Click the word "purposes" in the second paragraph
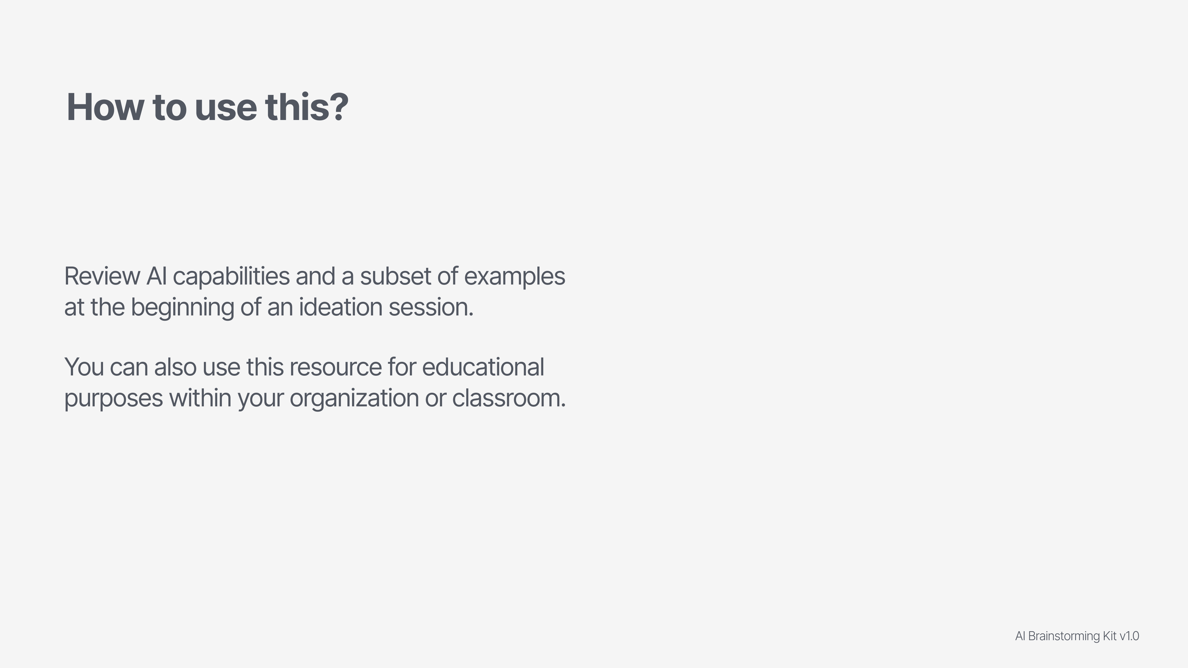The width and height of the screenshot is (1188, 668). pyautogui.click(x=114, y=398)
